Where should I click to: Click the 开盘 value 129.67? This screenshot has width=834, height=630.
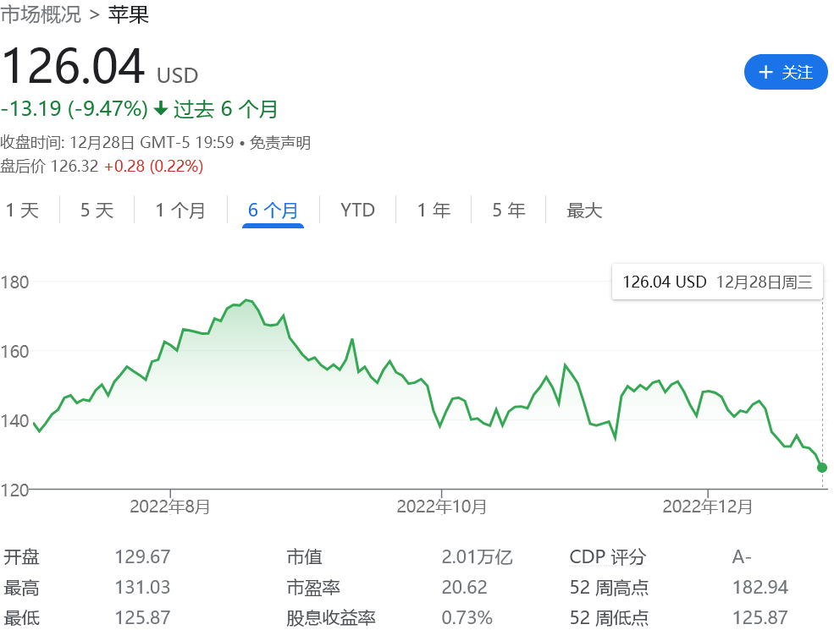pyautogui.click(x=142, y=556)
